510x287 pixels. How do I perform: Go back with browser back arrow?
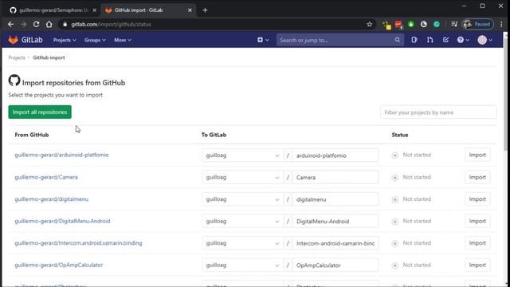point(10,24)
